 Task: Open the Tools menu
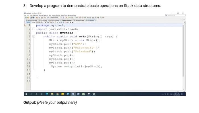[66, 15]
